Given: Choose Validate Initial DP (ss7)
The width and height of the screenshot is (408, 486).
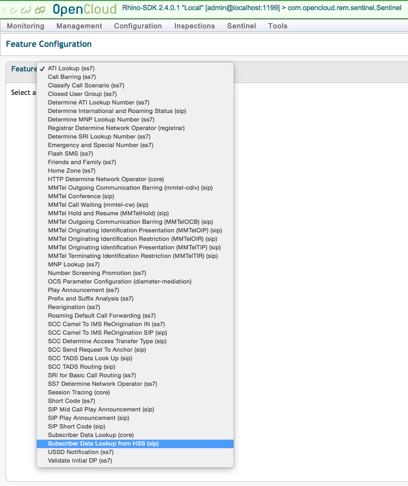Looking at the screenshot, I should (x=80, y=460).
